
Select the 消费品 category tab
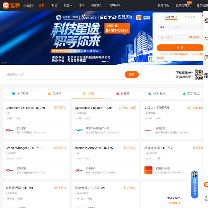123,94
